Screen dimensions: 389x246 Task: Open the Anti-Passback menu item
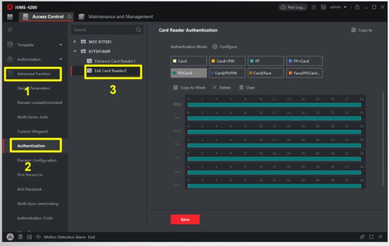29,189
